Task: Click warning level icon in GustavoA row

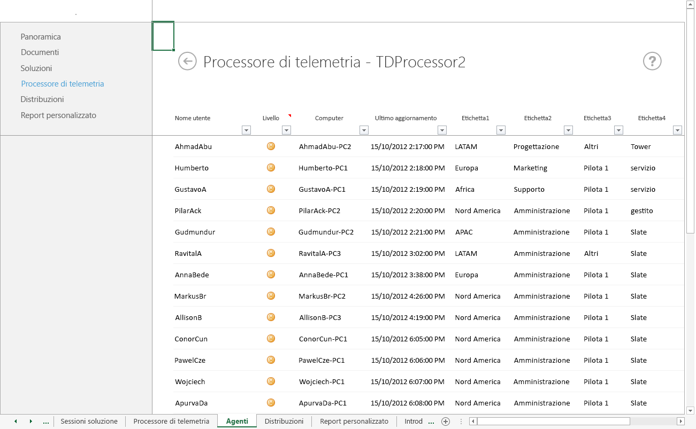Action: [271, 189]
